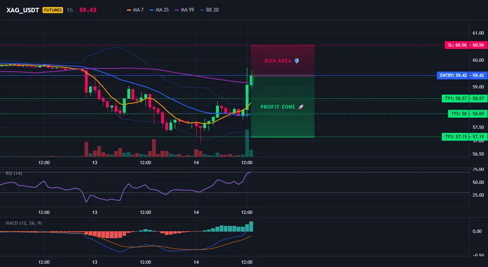
Task: Click the MA 7 legend entry
Action: pos(135,10)
